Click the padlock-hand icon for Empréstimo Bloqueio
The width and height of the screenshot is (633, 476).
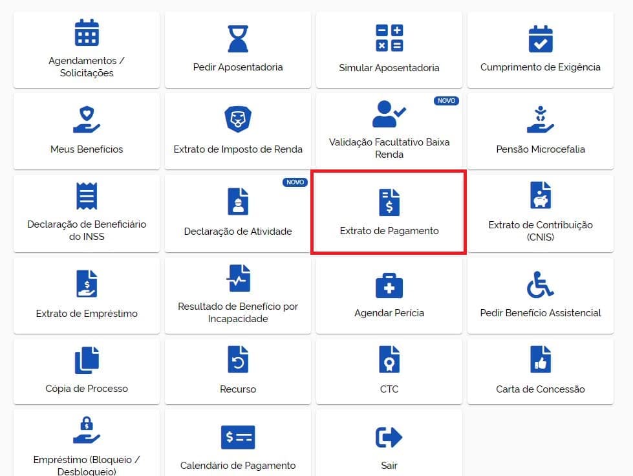(87, 430)
